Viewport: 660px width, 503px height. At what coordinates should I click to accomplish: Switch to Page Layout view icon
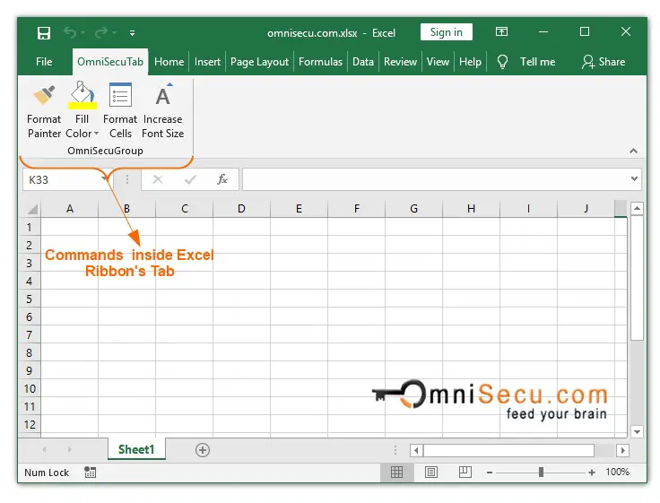pos(431,473)
